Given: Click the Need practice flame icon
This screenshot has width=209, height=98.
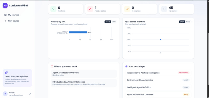Looking at the screenshot, I should 90,9.
